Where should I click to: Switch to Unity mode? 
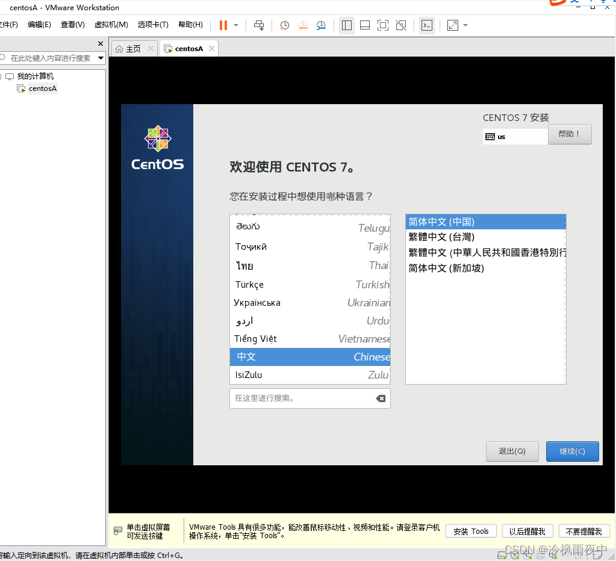pyautogui.click(x=401, y=25)
